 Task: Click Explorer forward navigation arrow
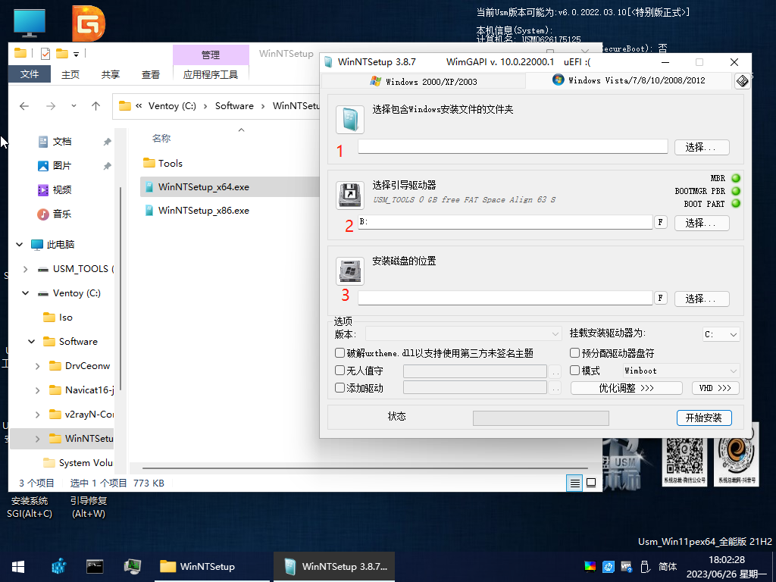51,106
